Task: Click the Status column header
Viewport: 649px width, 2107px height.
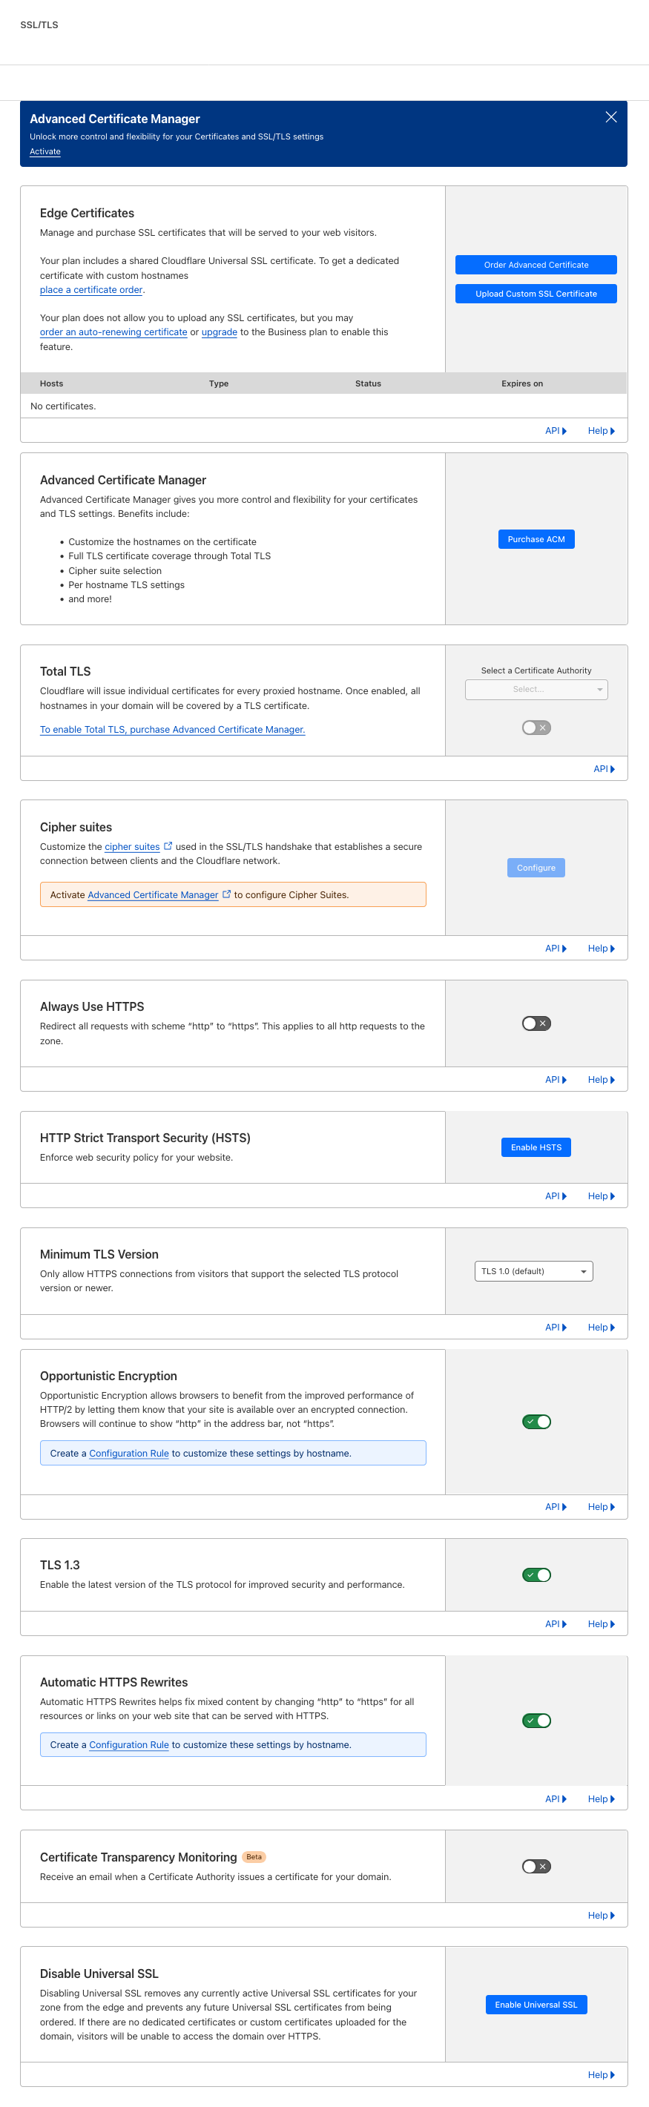Action: coord(369,383)
